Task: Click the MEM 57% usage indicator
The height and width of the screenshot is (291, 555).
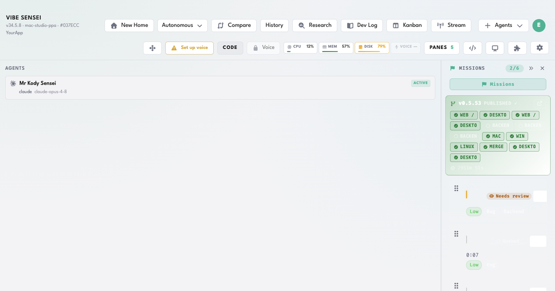Action: click(336, 48)
